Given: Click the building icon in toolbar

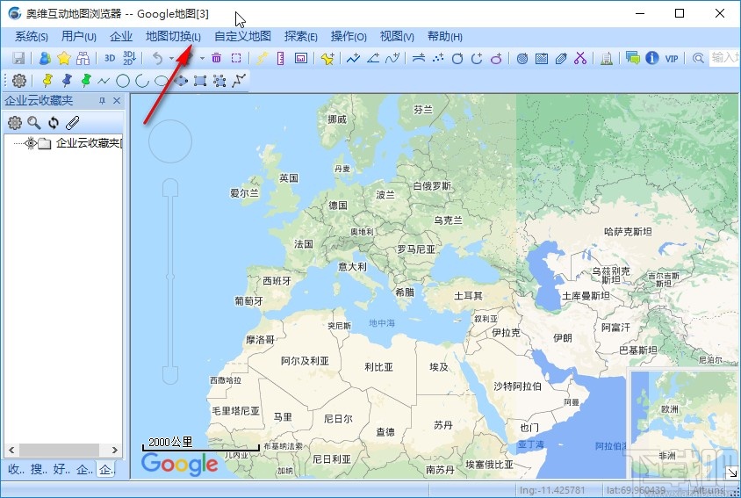Looking at the screenshot, I should [607, 59].
